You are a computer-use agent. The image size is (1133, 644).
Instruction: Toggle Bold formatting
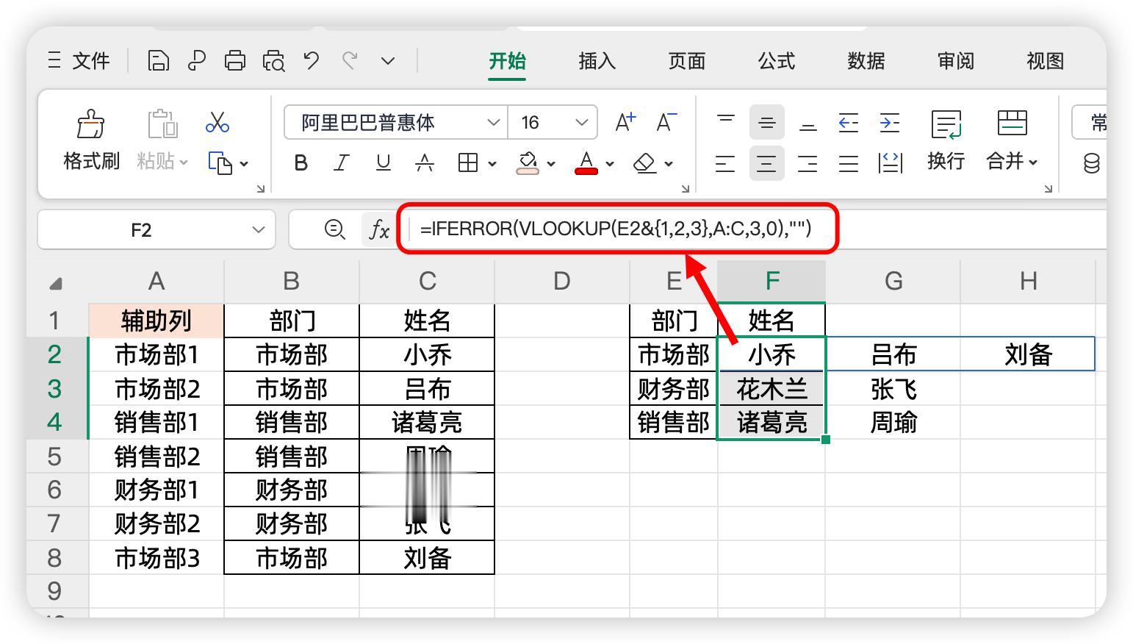click(x=301, y=162)
